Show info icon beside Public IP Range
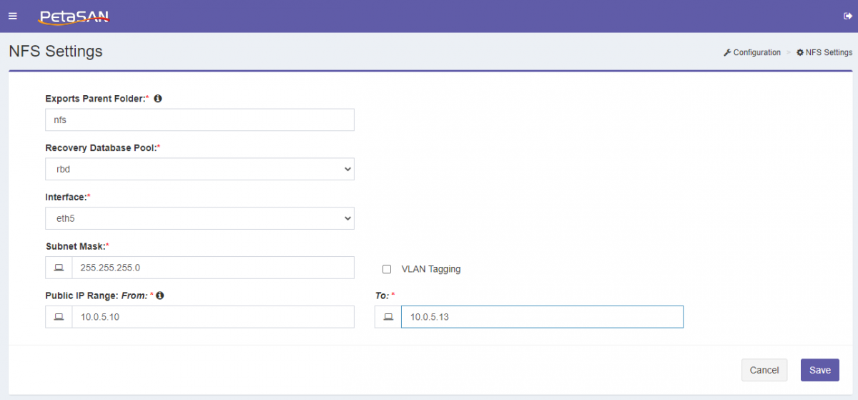The image size is (858, 400). (x=160, y=295)
